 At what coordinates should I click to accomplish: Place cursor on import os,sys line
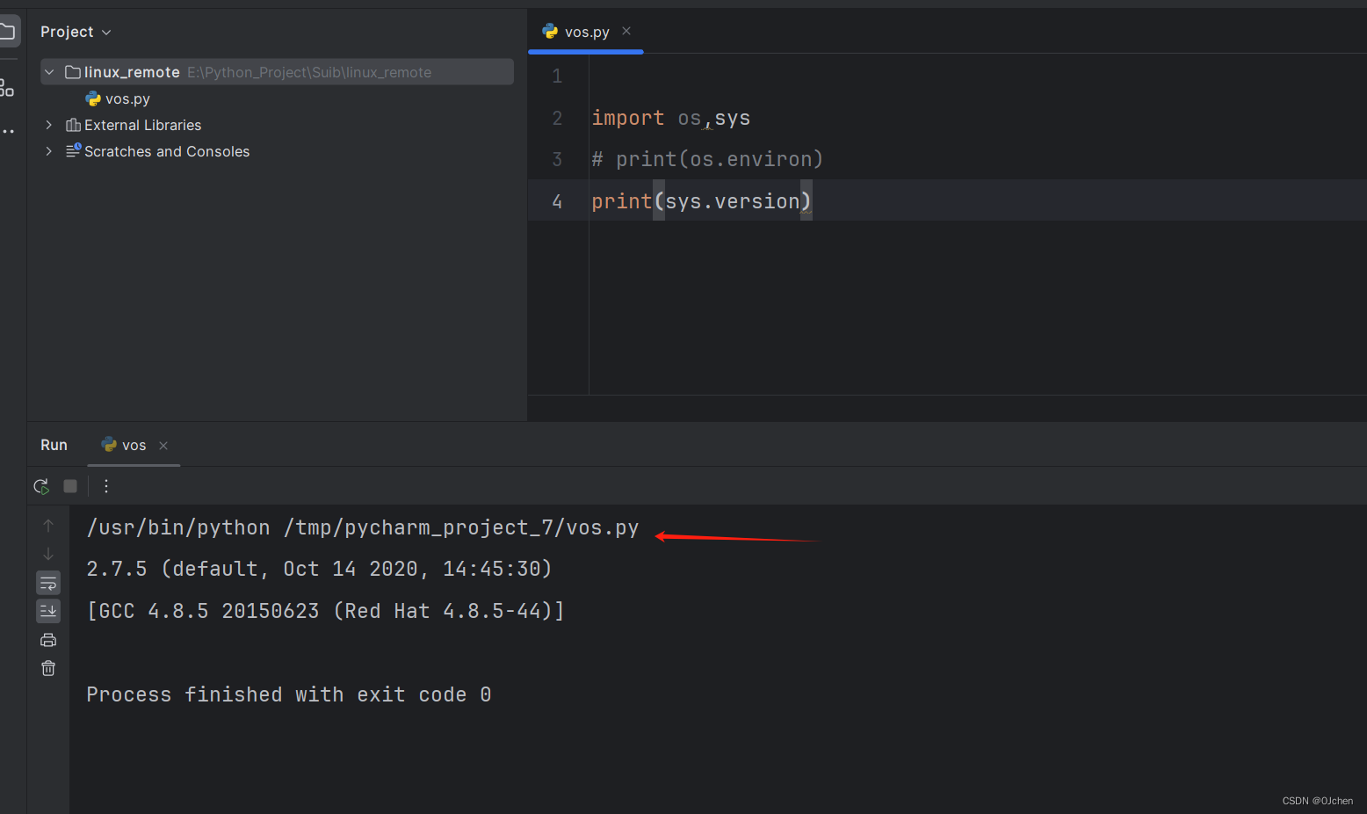coord(671,118)
